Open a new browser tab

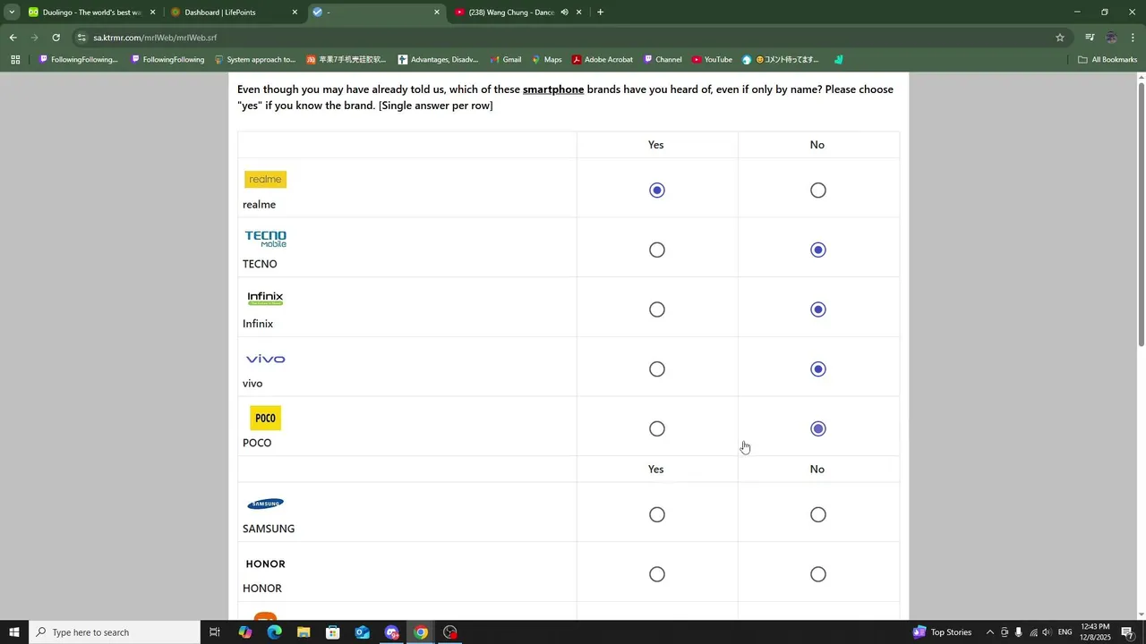600,13
